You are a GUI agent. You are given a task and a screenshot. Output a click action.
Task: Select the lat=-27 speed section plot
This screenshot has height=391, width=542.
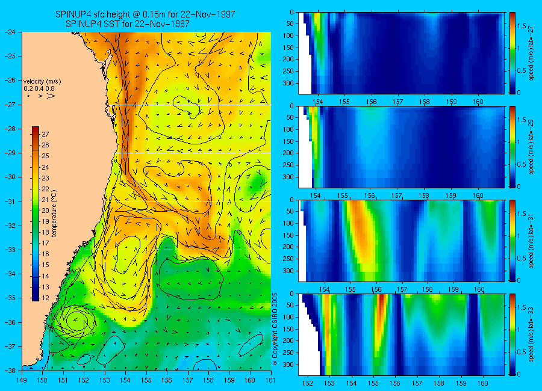coord(401,53)
